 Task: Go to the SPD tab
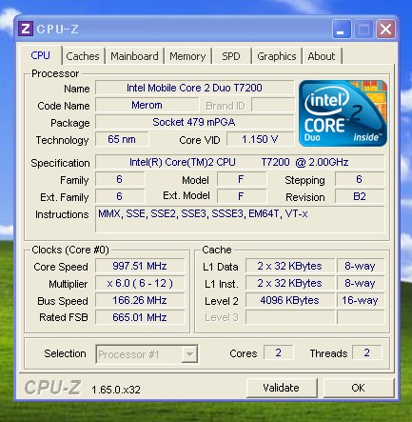click(231, 56)
